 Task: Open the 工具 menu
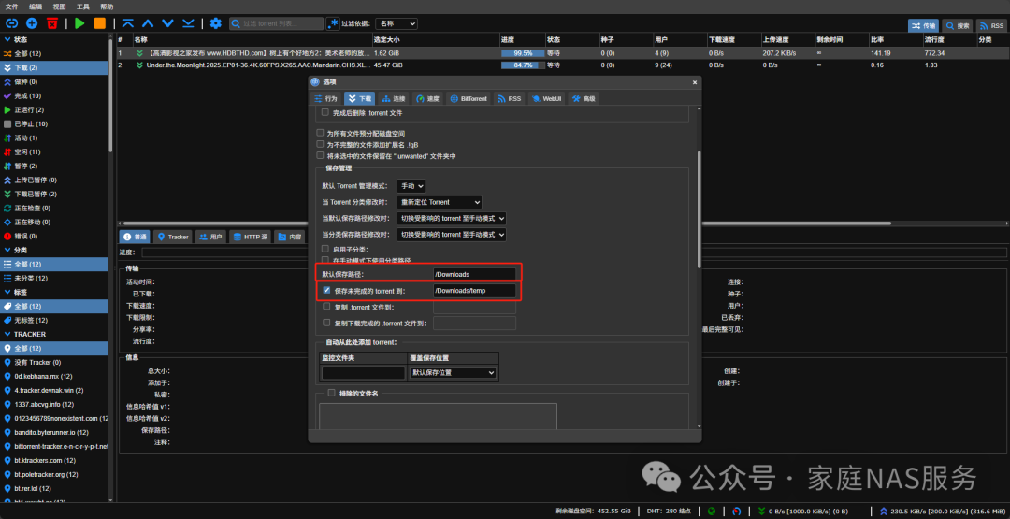[x=83, y=7]
